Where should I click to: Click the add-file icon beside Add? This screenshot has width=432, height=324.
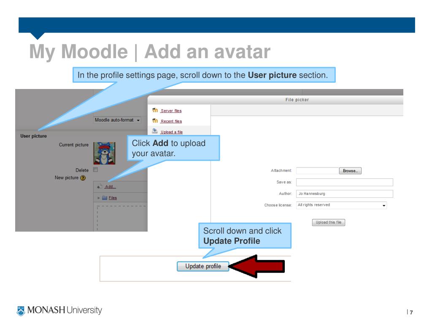pyautogui.click(x=100, y=186)
